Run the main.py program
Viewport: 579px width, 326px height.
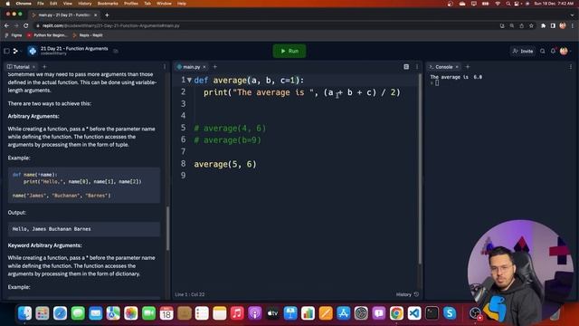tap(289, 51)
